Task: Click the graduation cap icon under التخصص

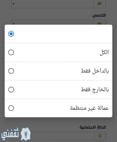Action: tap(99, 23)
